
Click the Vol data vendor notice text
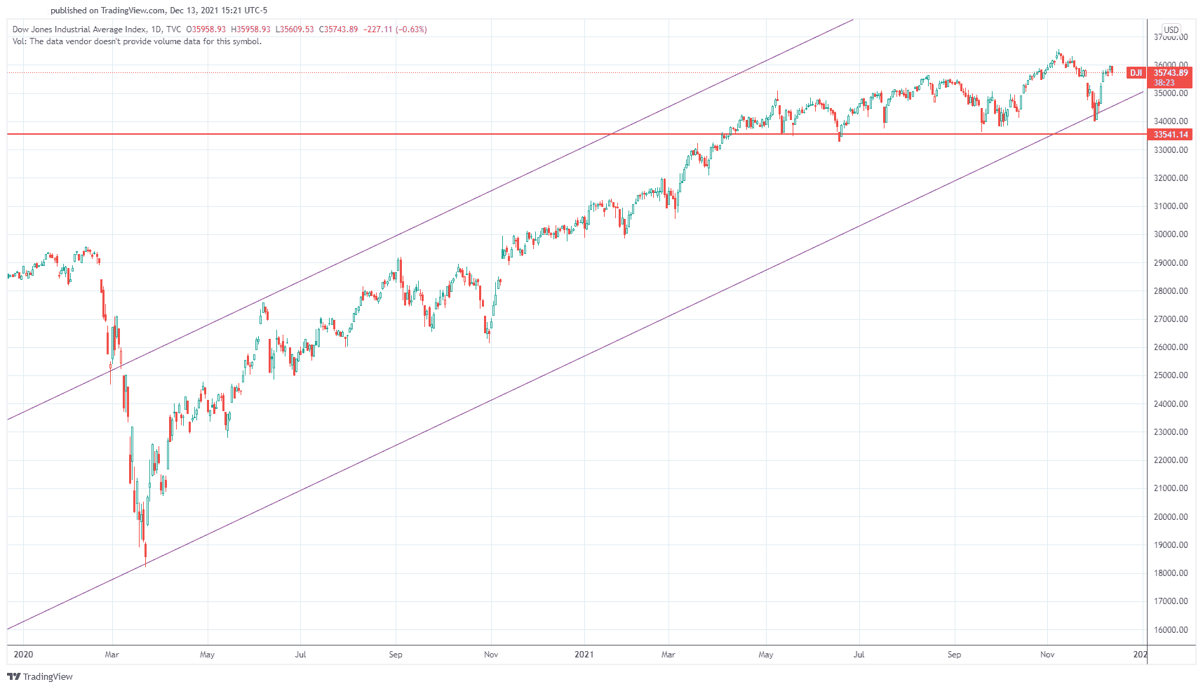tap(137, 41)
